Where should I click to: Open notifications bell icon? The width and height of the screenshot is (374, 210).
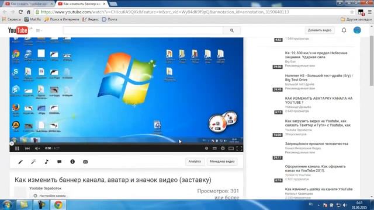click(x=344, y=30)
